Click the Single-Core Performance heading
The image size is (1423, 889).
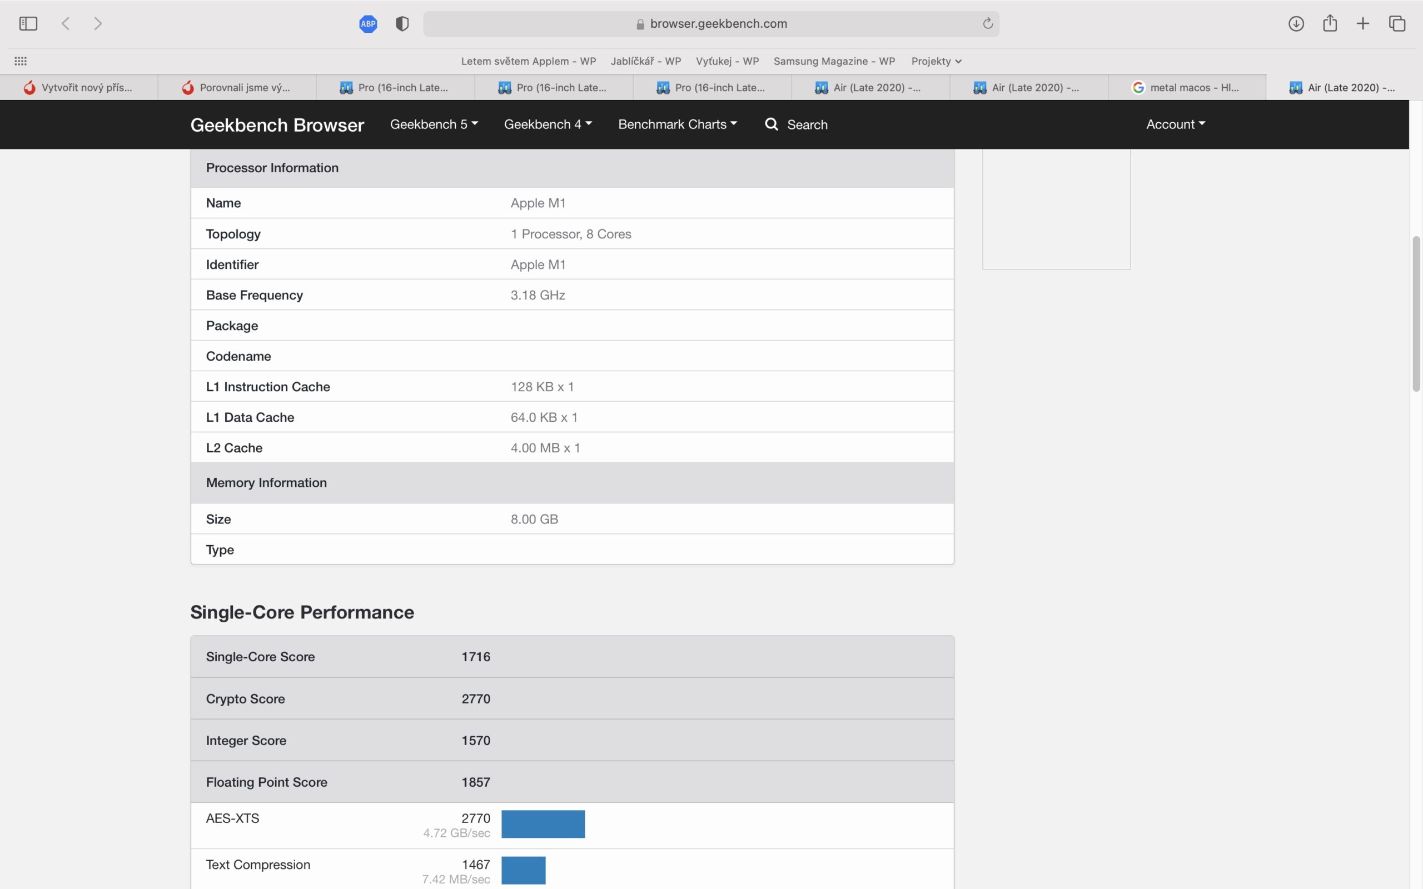click(302, 612)
